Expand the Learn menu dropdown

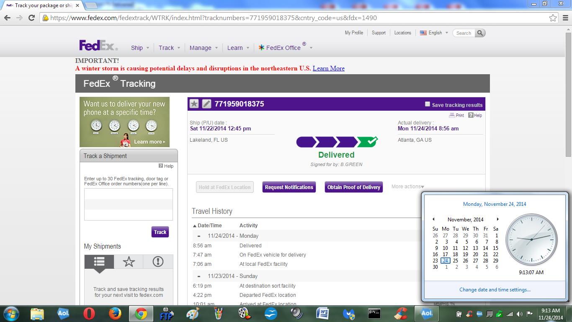[x=238, y=48]
